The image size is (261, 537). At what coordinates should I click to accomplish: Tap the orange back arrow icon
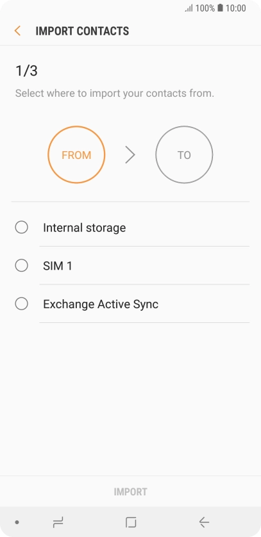tap(17, 31)
